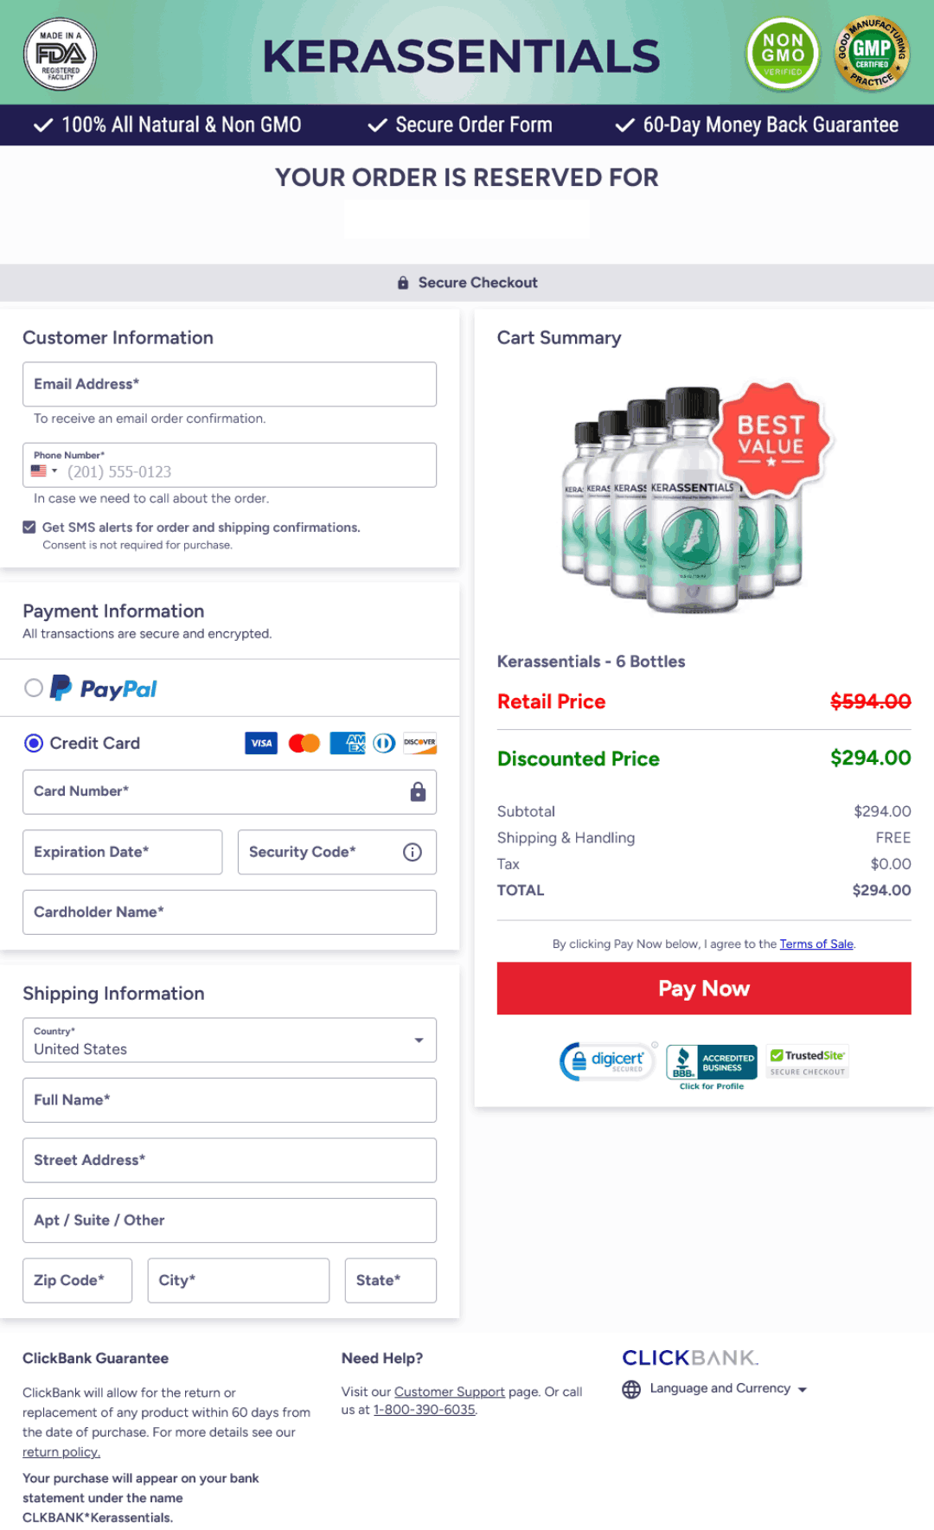Select the PayPal payment option
934x1530 pixels.
(x=34, y=688)
